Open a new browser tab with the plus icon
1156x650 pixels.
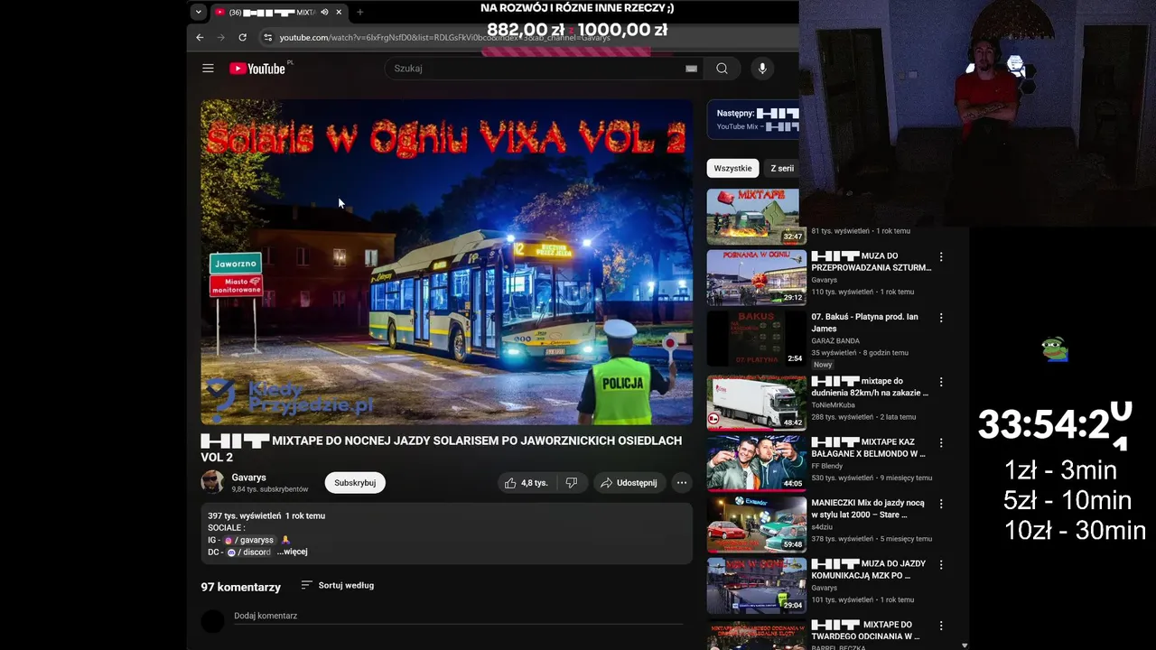359,12
